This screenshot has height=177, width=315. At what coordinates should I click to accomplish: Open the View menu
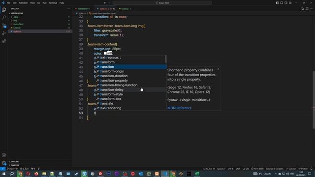(32, 3)
